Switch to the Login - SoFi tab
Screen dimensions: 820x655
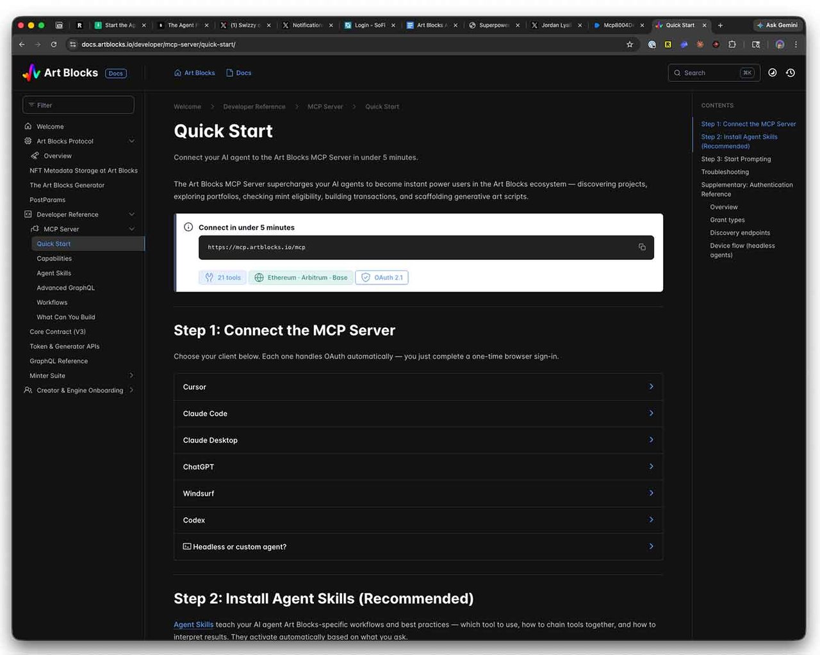370,25
